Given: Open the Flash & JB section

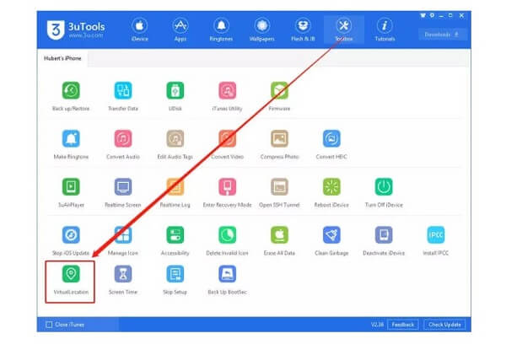Looking at the screenshot, I should [x=303, y=30].
